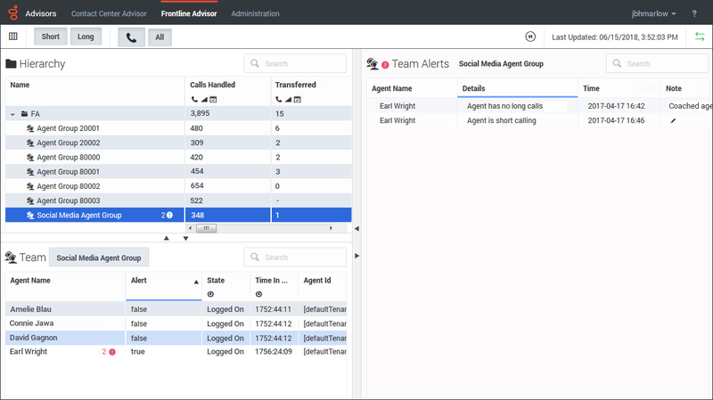Viewport: 713px width, 400px height.
Task: Click the clock icon under Time In column
Action: tap(258, 294)
